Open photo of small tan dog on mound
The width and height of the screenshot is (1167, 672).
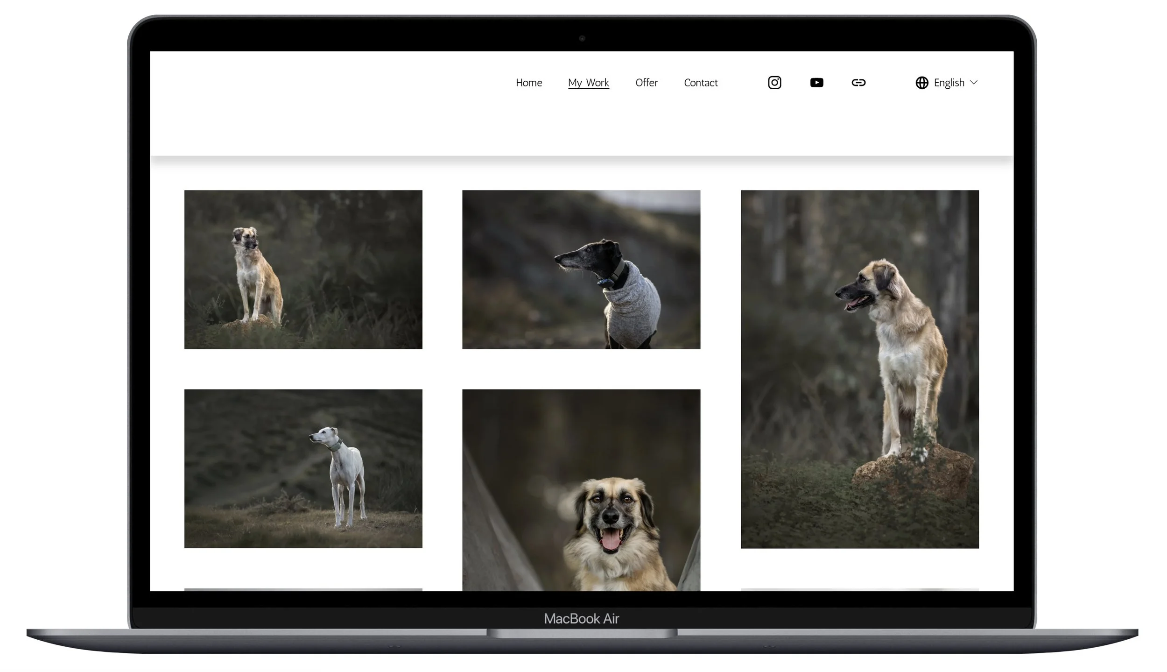point(303,269)
